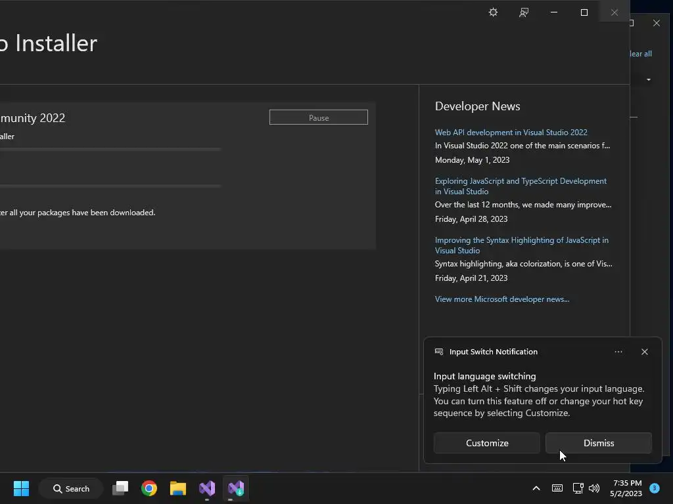Click the Friday, April 21, 2023 date
The height and width of the screenshot is (504, 673).
[x=471, y=278]
